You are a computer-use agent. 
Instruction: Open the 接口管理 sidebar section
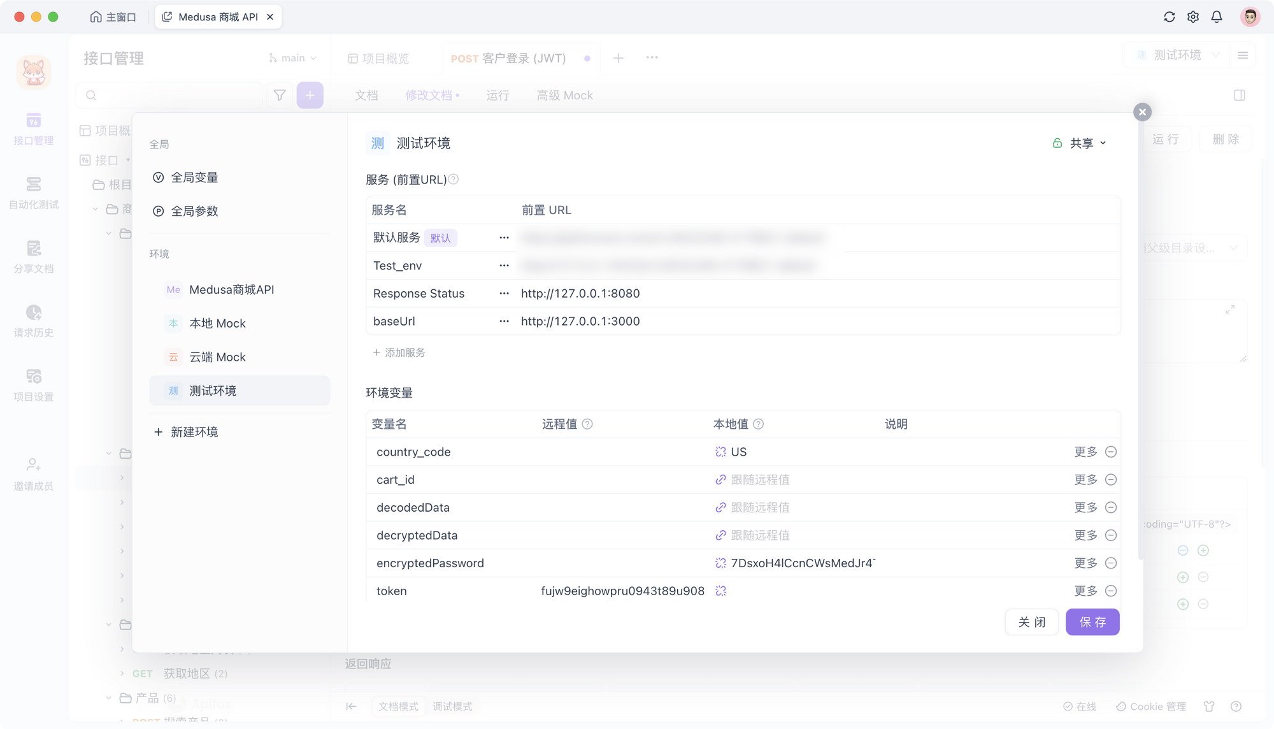(34, 129)
